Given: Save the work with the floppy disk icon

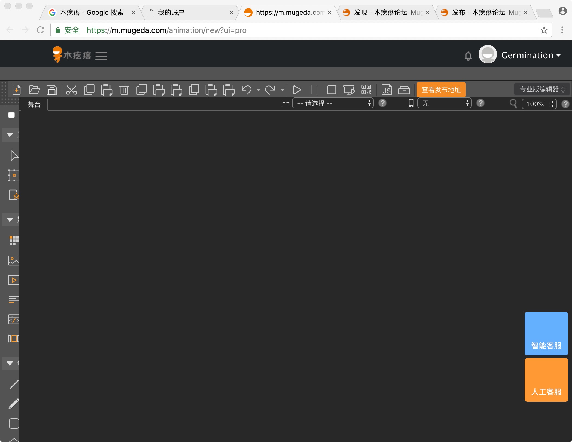Looking at the screenshot, I should pyautogui.click(x=52, y=90).
